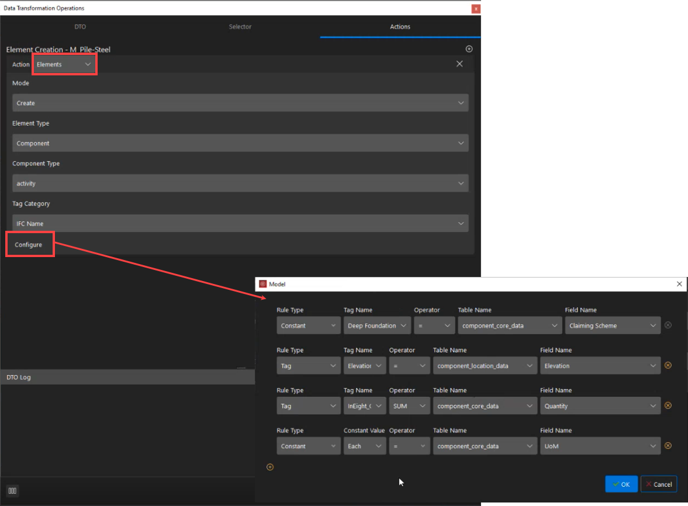Screen dimensions: 688x506
Task: Open first row component_core_data table dropdown
Action: point(510,326)
